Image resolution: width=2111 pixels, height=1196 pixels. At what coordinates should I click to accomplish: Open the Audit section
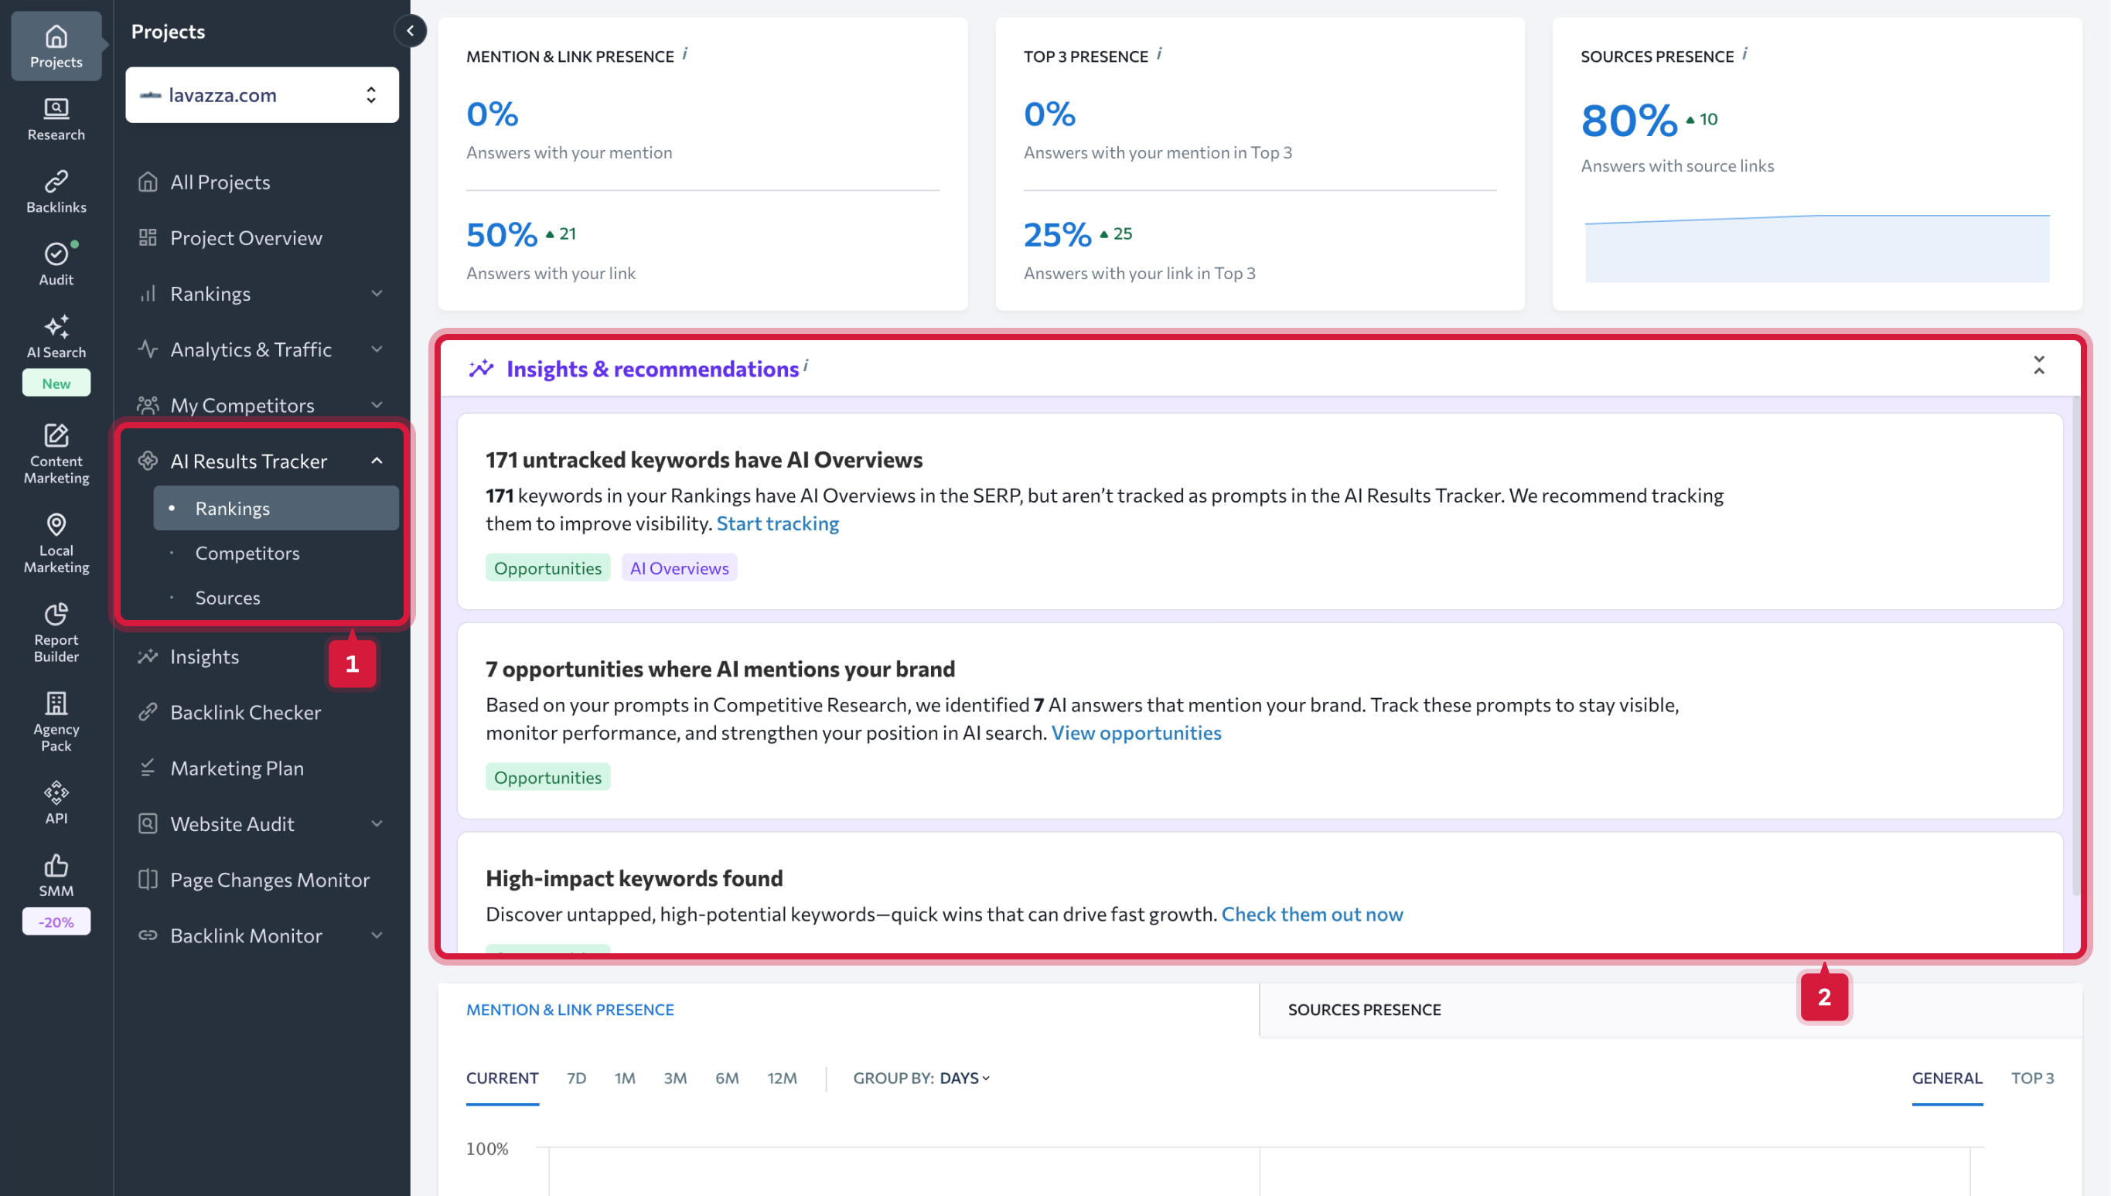coord(55,262)
